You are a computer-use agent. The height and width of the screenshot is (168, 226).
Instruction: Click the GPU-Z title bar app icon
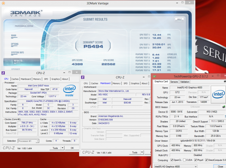(x=155, y=76)
